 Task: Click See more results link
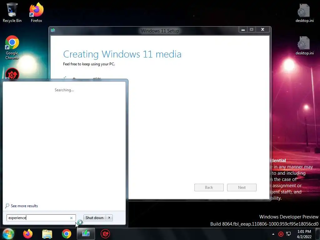(24, 206)
